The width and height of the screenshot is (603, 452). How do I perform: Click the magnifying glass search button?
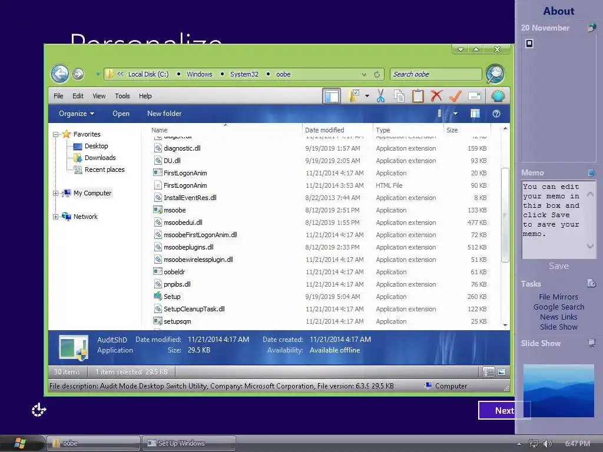tap(495, 74)
